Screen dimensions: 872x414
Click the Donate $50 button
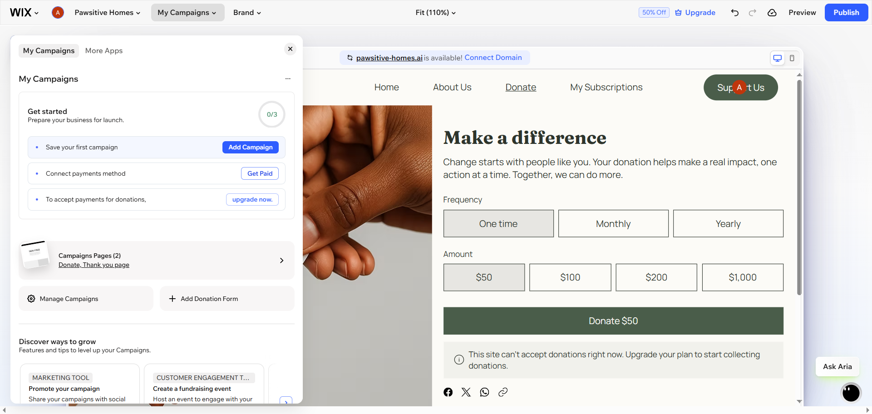click(613, 321)
